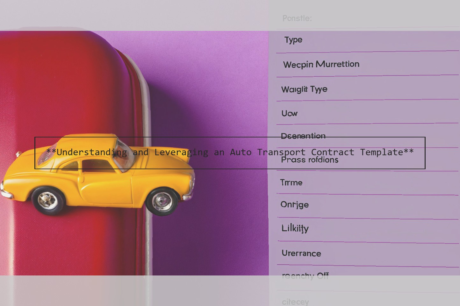The width and height of the screenshot is (460, 306).
Task: Click the title text 'Understanding and Leveraging an Auto Transport Contract Template'
Action: click(x=230, y=152)
